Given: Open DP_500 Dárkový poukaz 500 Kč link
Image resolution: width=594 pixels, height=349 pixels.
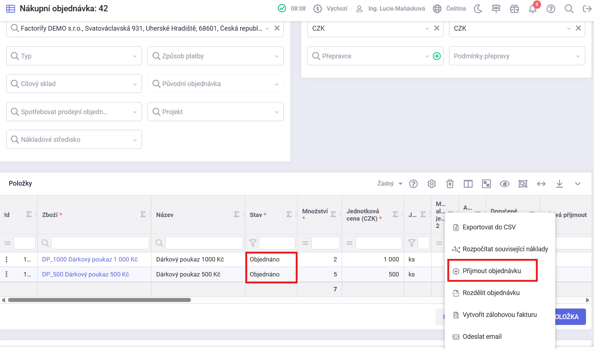Looking at the screenshot, I should [85, 274].
